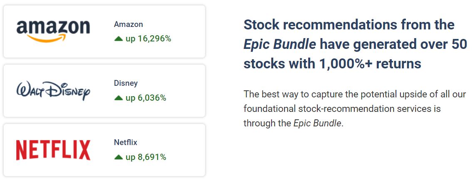
Task: Click the italic Epic Bundle in the heading
Action: coord(280,44)
